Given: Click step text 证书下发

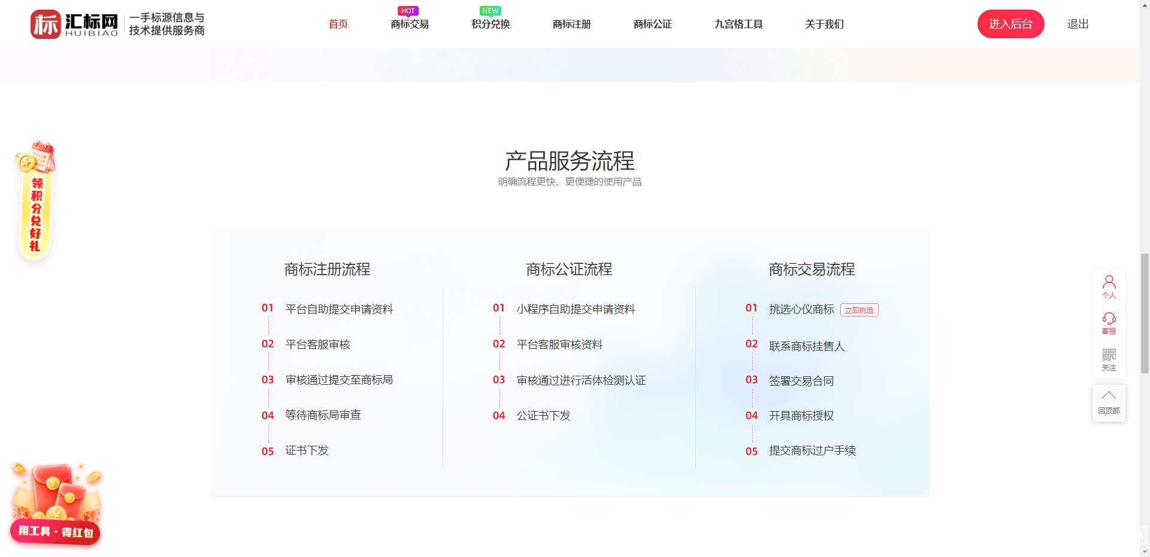Looking at the screenshot, I should click(307, 451).
